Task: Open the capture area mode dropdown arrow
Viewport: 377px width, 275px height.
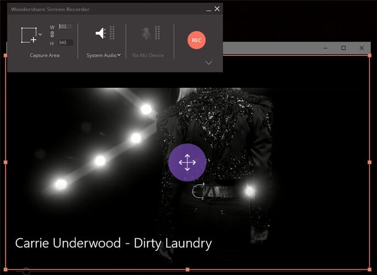Action: coord(40,35)
